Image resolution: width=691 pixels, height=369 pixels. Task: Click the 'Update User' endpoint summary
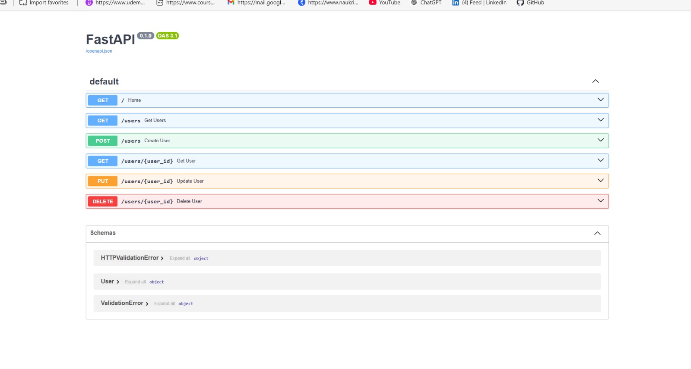pyautogui.click(x=190, y=181)
